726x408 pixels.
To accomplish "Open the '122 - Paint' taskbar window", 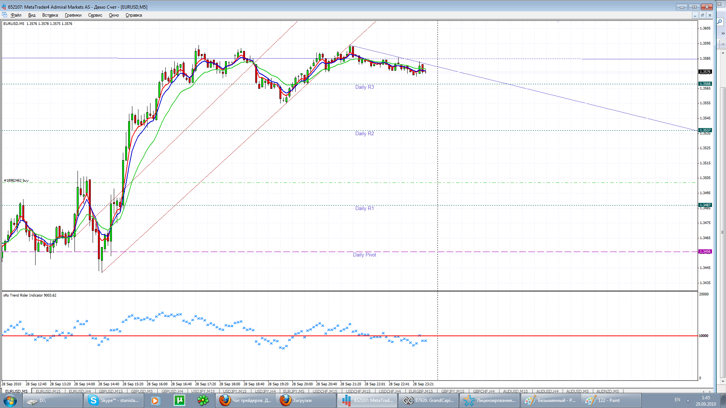I will point(610,400).
